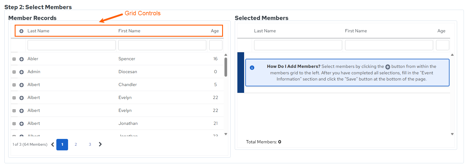
Task: Open page 2 of member records
Action: tap(76, 145)
